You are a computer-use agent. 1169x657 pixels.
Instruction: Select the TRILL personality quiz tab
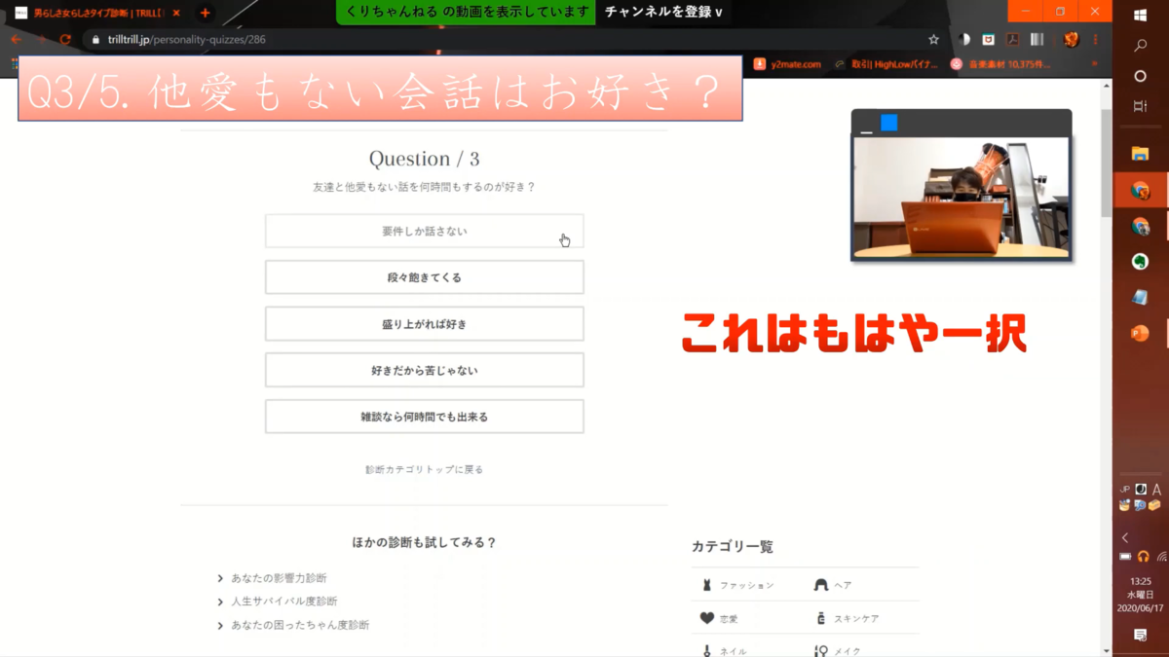[x=97, y=14]
